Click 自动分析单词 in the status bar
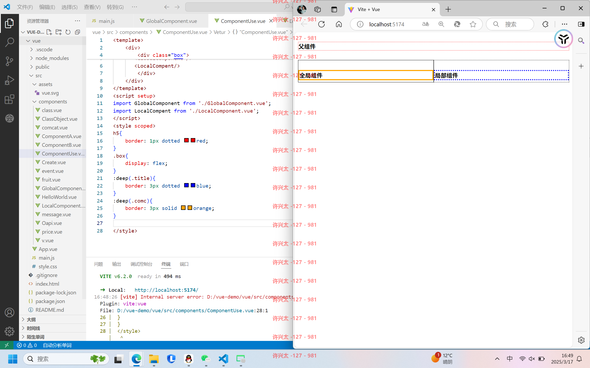 coord(57,345)
